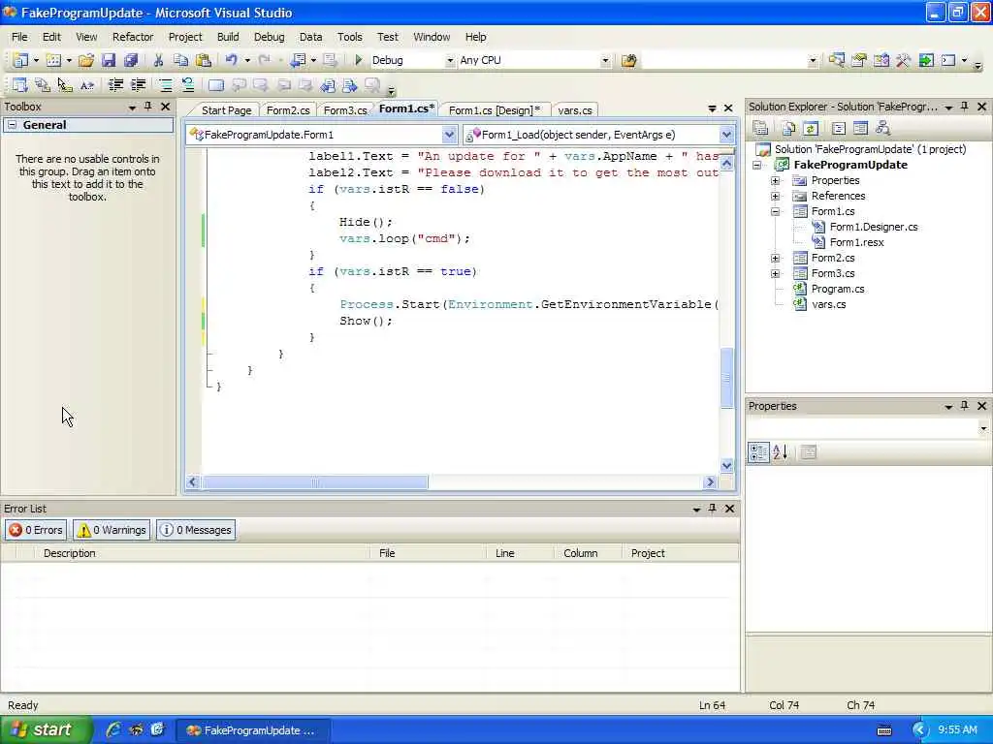The height and width of the screenshot is (744, 993).
Task: Sort the Error List by Line column
Action: coord(520,553)
